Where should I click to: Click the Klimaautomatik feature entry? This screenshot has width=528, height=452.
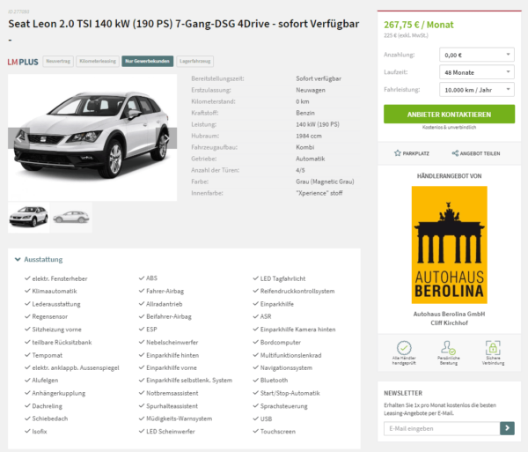55,291
